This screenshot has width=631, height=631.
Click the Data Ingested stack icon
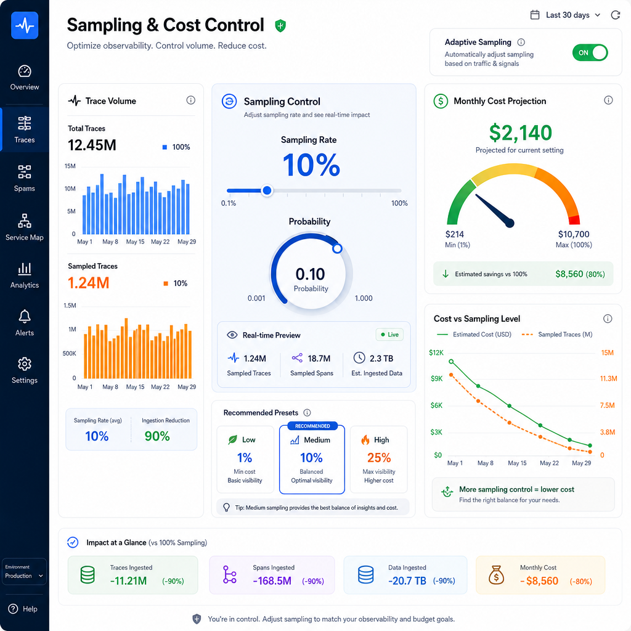(366, 575)
